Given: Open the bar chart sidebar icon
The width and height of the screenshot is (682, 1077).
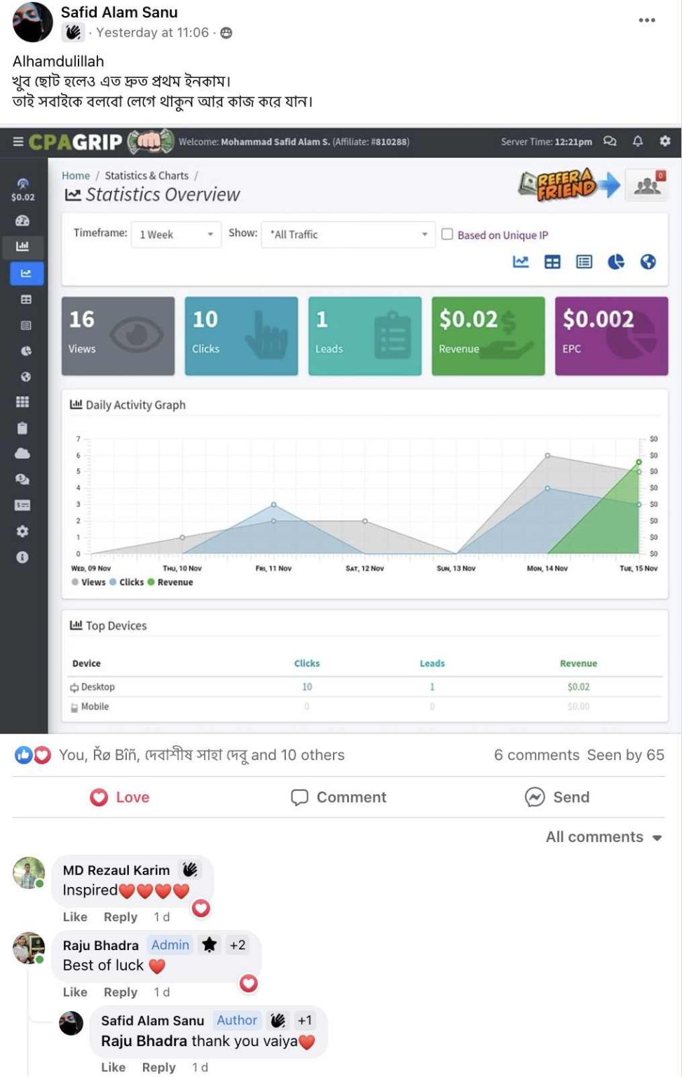Looking at the screenshot, I should (x=22, y=246).
